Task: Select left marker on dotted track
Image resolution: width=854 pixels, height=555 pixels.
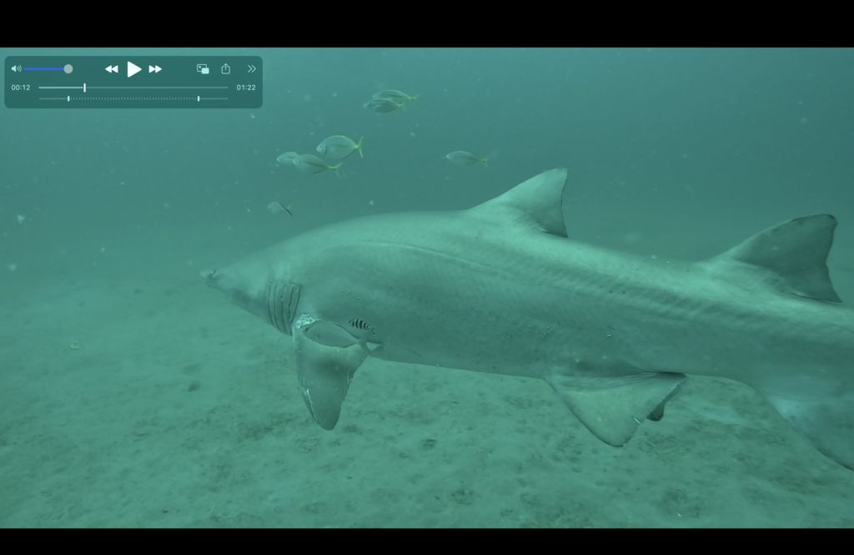Action: click(68, 98)
